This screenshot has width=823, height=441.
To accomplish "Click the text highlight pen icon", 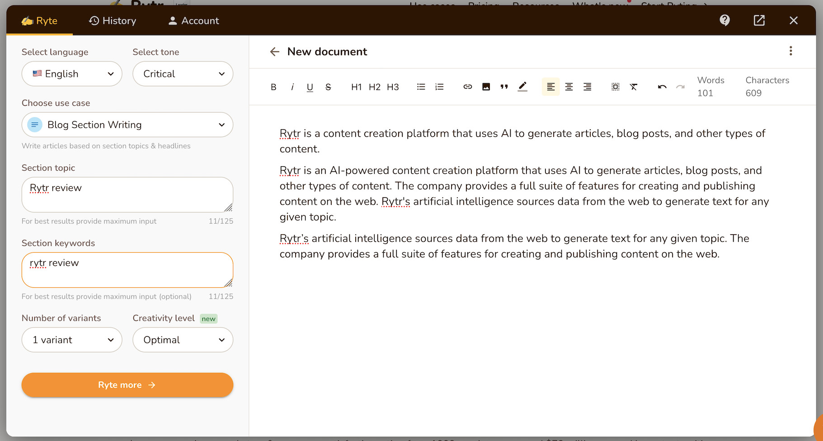I will pos(522,87).
